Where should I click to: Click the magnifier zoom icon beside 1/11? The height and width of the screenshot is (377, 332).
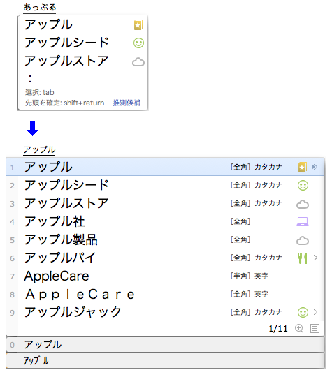(299, 328)
